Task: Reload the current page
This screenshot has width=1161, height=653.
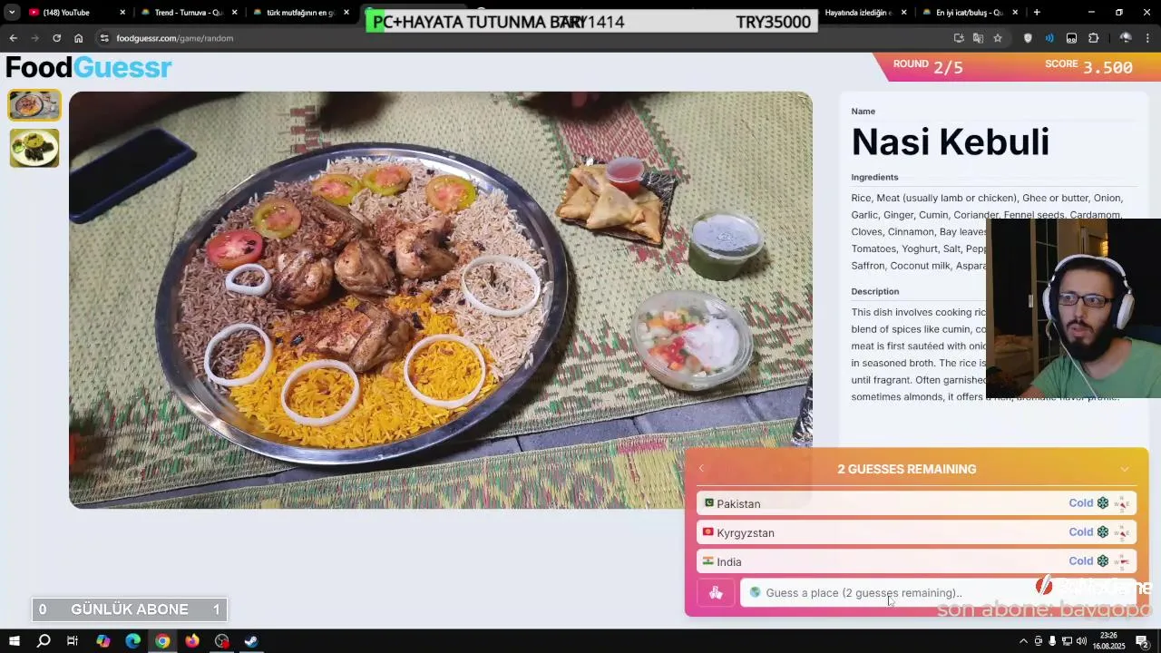Action: [x=56, y=38]
